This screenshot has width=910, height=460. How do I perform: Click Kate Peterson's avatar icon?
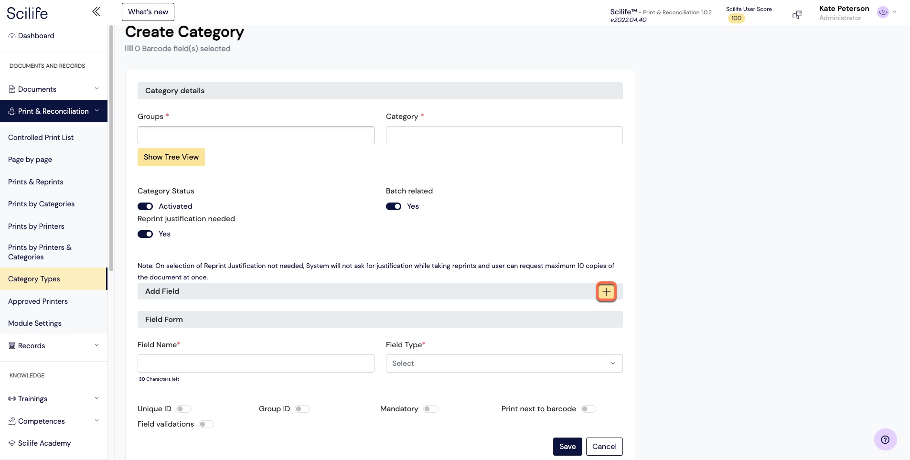point(883,12)
